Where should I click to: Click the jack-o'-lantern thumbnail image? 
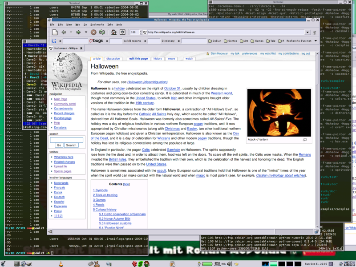279,113
